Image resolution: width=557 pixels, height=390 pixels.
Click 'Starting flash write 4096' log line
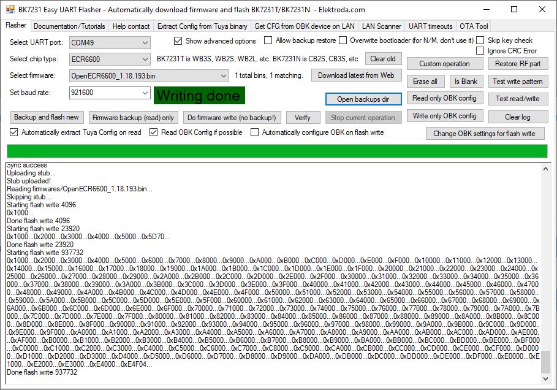pyautogui.click(x=41, y=205)
